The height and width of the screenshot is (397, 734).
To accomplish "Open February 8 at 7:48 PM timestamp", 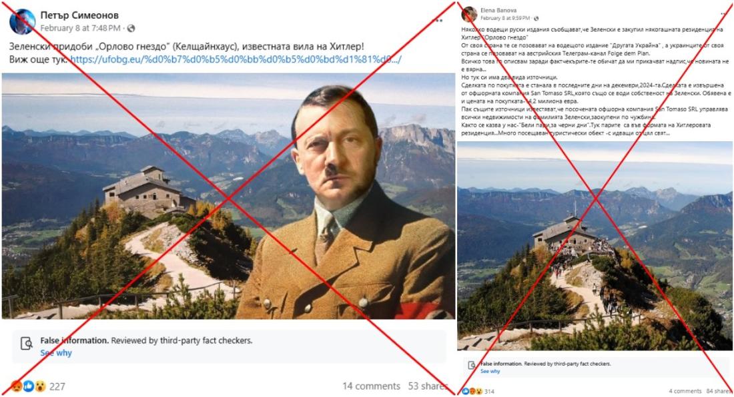I will pos(80,29).
